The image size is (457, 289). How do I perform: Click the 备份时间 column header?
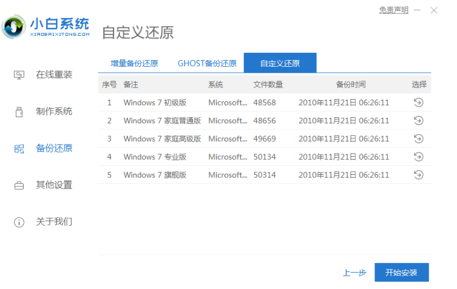point(351,84)
